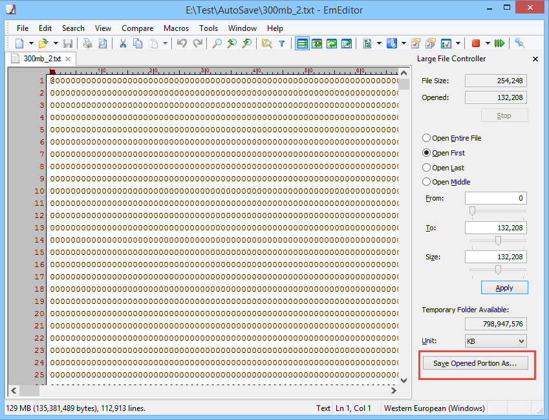Image resolution: width=549 pixels, height=420 pixels.
Task: Toggle the No Wrap icon
Action: (x=302, y=43)
